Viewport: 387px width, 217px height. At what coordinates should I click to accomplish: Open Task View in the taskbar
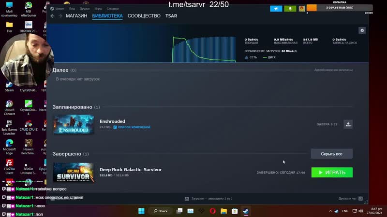point(179,211)
